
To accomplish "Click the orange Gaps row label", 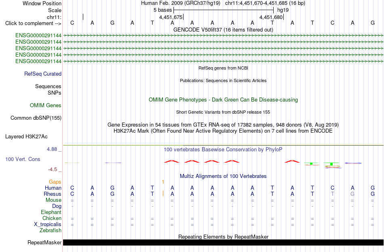I will [x=55, y=182].
